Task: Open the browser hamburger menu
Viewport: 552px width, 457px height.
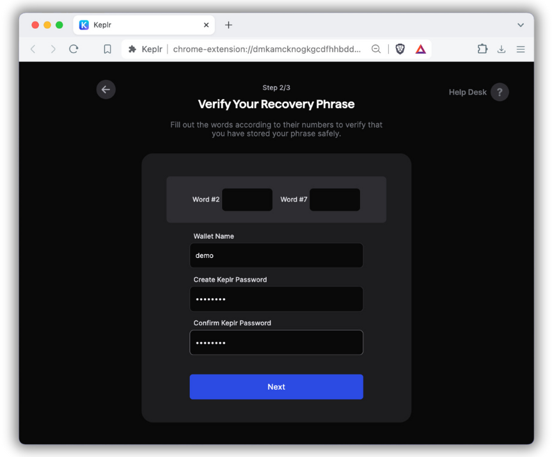Action: click(520, 49)
